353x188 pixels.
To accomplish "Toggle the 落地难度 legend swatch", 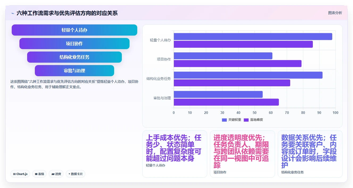I will pos(246,120).
